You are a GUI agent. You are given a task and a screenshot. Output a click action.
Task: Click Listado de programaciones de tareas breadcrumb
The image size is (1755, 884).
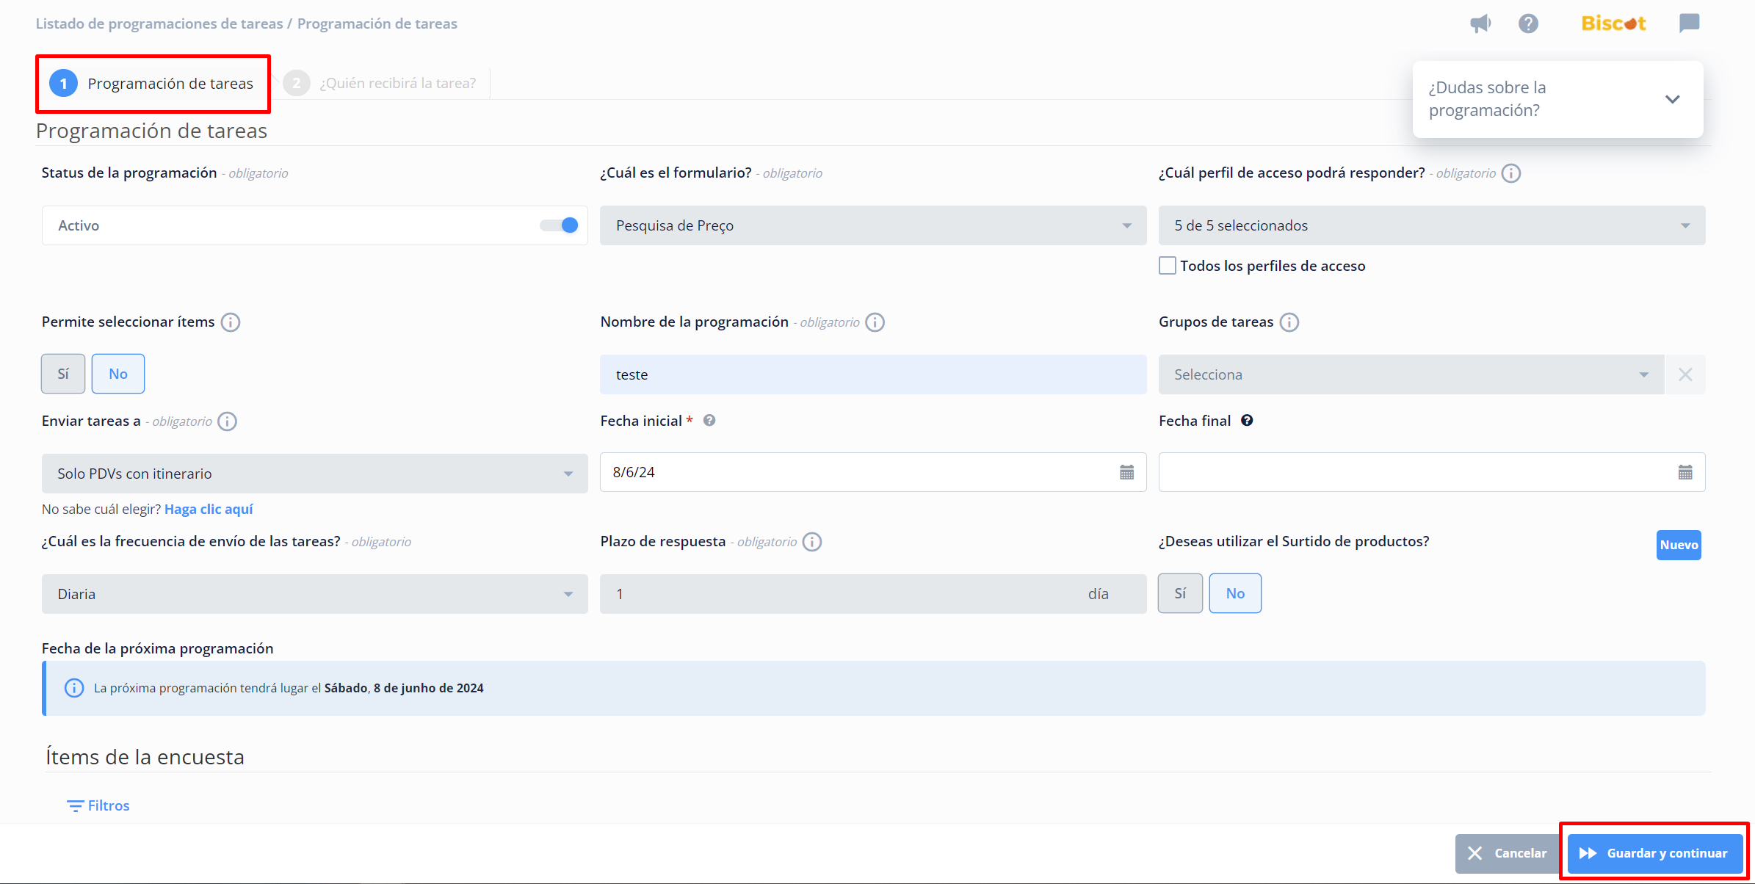pos(159,23)
